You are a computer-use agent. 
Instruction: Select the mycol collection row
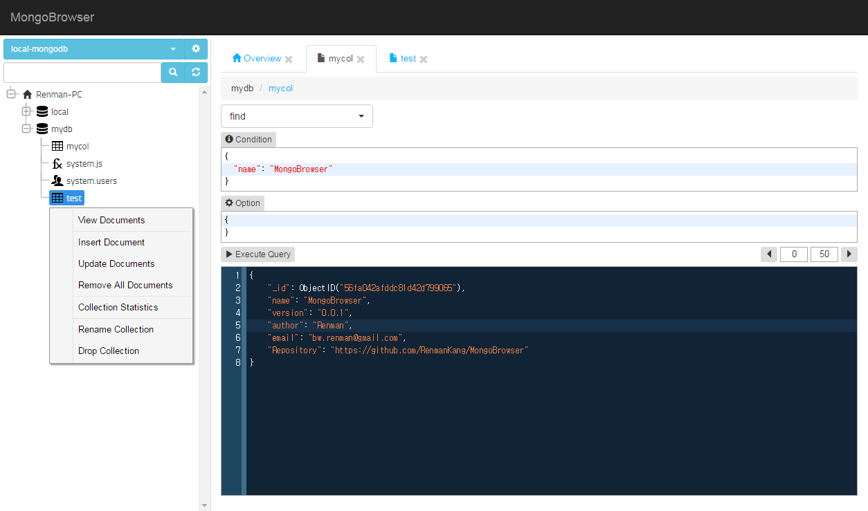point(78,146)
